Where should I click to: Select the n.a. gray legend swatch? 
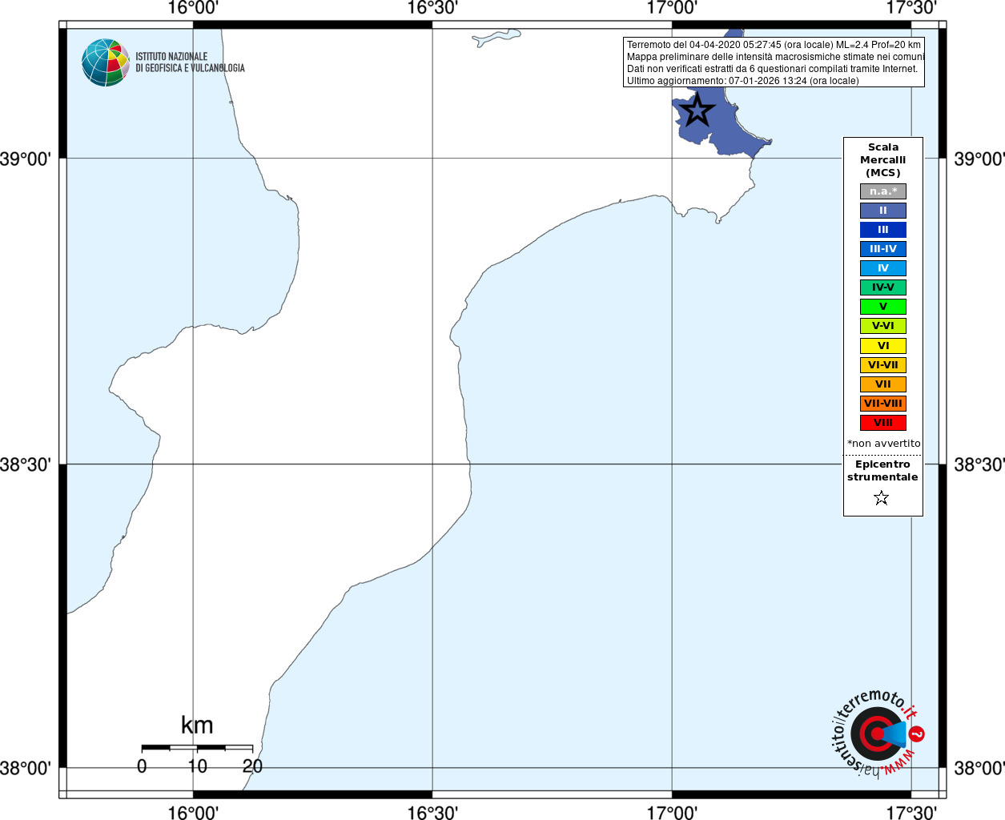883,191
